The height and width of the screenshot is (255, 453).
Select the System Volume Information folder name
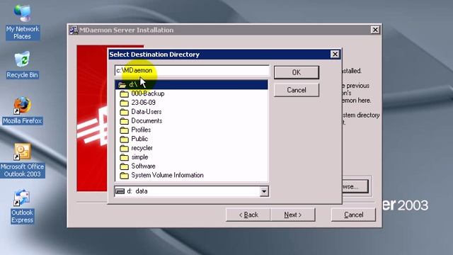pos(167,175)
